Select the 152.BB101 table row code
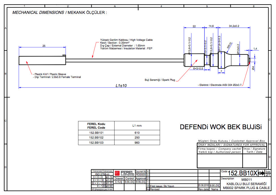The width and height of the screenshot is (276, 195). coord(96,133)
